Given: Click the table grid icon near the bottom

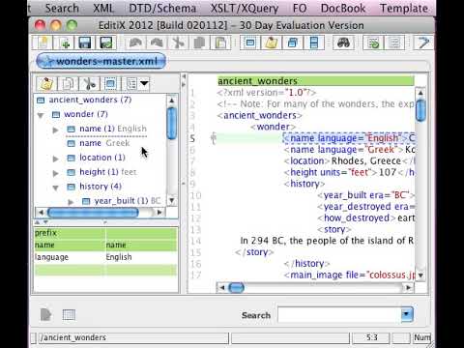Looking at the screenshot, I should 69,314.
